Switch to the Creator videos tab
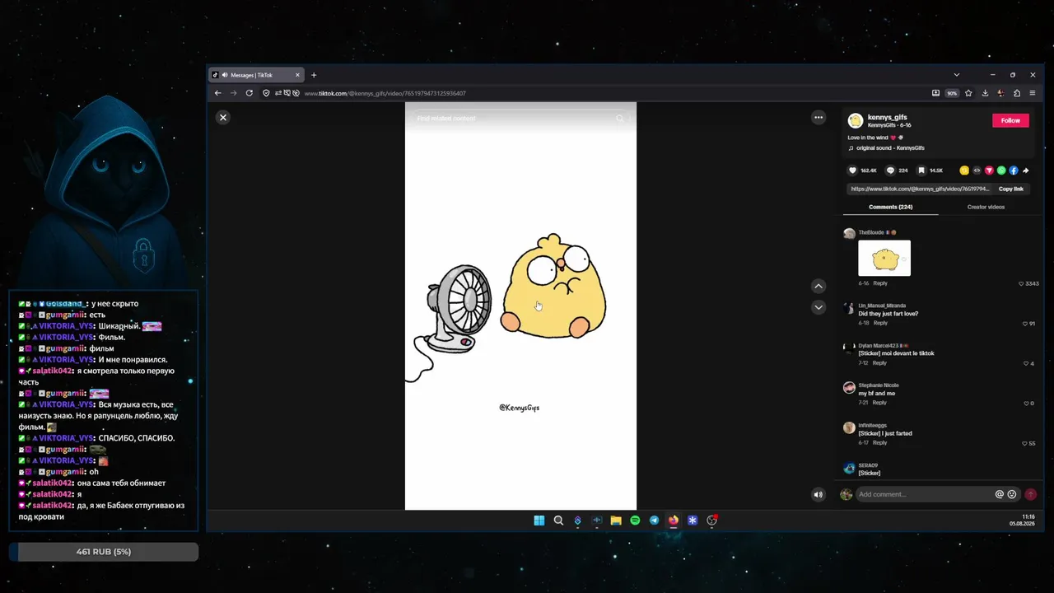Screen dimensions: 1054x593 (x=986, y=207)
